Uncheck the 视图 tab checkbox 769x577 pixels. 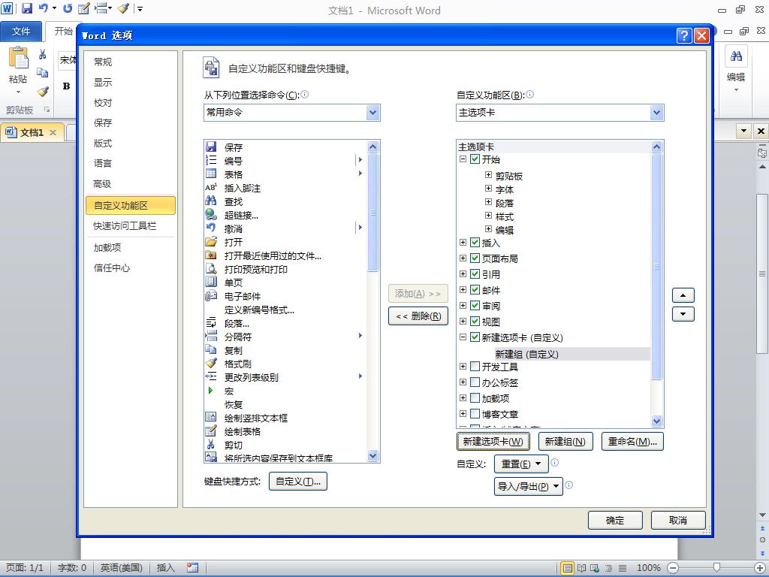tap(475, 322)
